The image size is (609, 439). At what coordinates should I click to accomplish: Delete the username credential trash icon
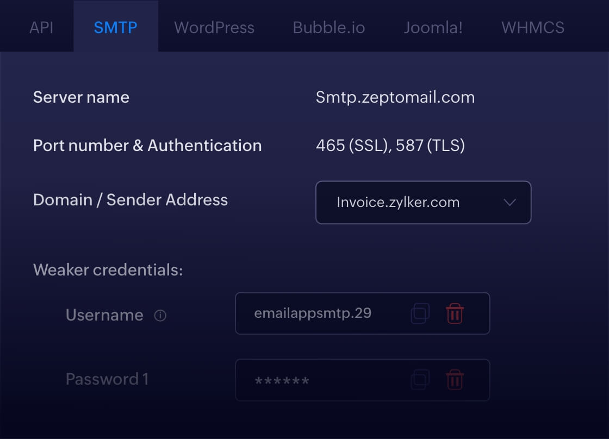pyautogui.click(x=455, y=313)
